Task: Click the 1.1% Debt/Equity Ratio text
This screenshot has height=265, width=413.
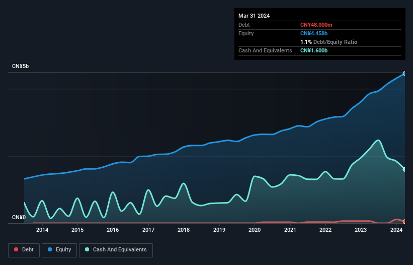Action: point(328,42)
